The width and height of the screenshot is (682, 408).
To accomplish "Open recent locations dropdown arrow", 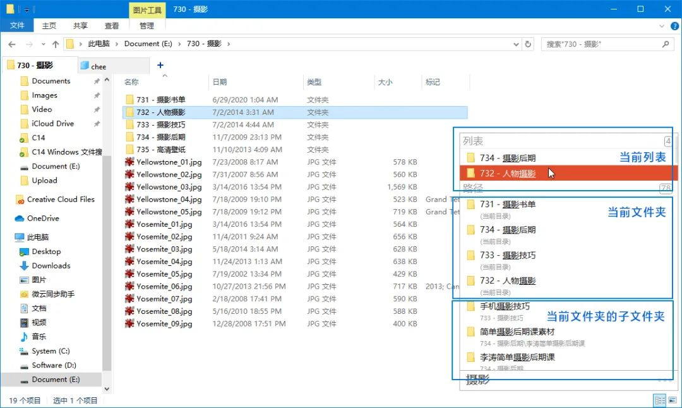I will click(x=43, y=44).
